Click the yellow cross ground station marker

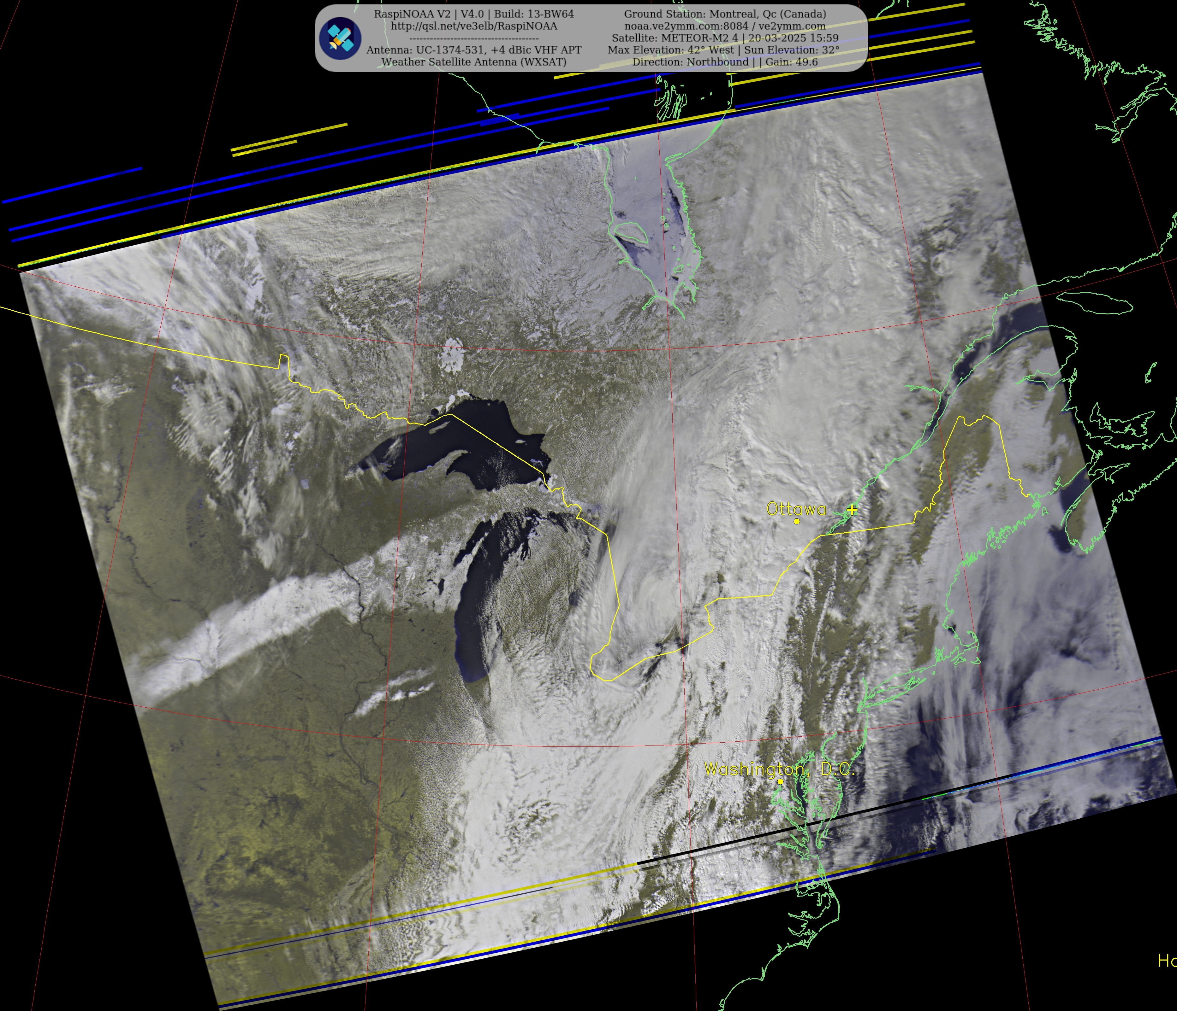pyautogui.click(x=852, y=510)
